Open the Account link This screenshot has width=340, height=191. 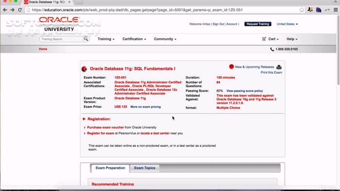click(x=232, y=24)
